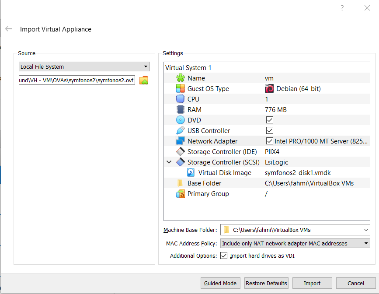Screen dimensions: 379x294
Task: Click the USB Controller plug icon
Action: coord(180,130)
